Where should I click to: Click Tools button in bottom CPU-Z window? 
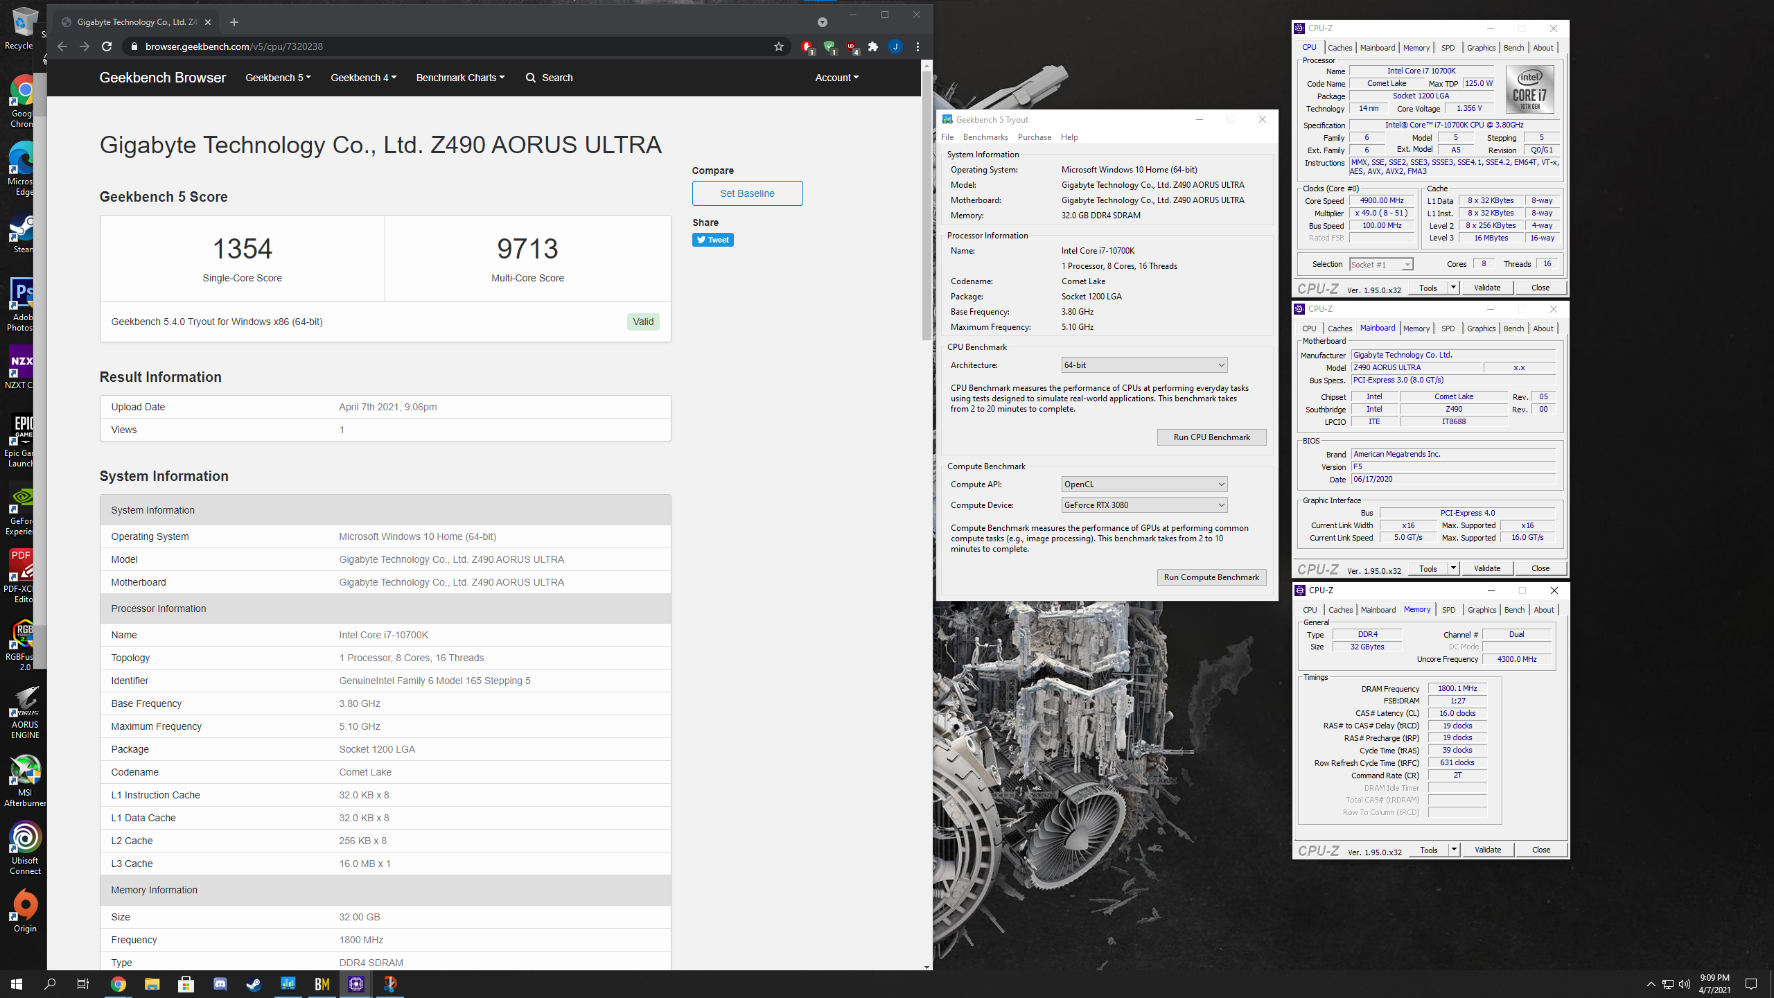[1429, 850]
